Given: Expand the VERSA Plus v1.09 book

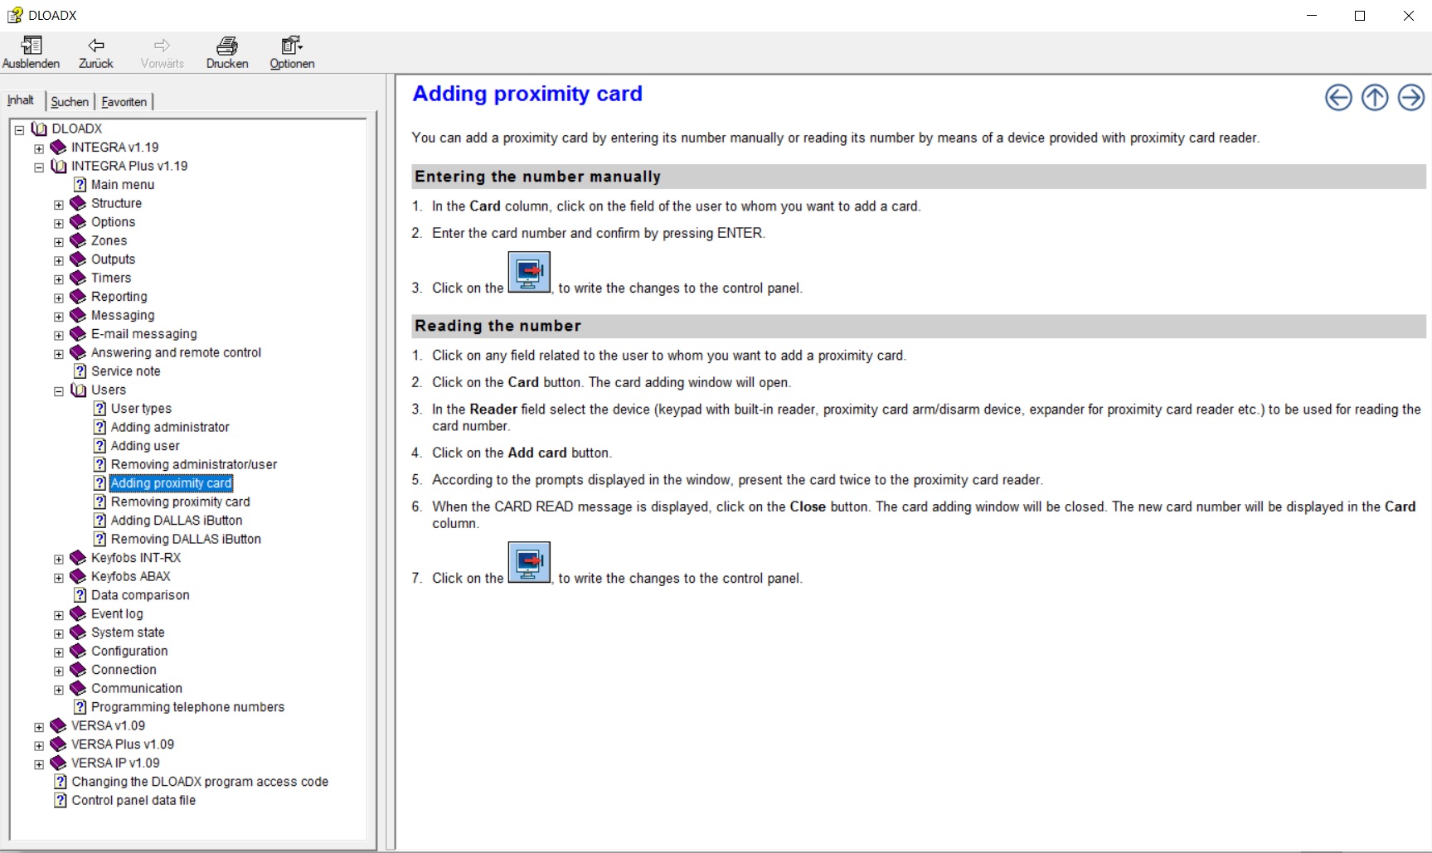Looking at the screenshot, I should click(39, 746).
